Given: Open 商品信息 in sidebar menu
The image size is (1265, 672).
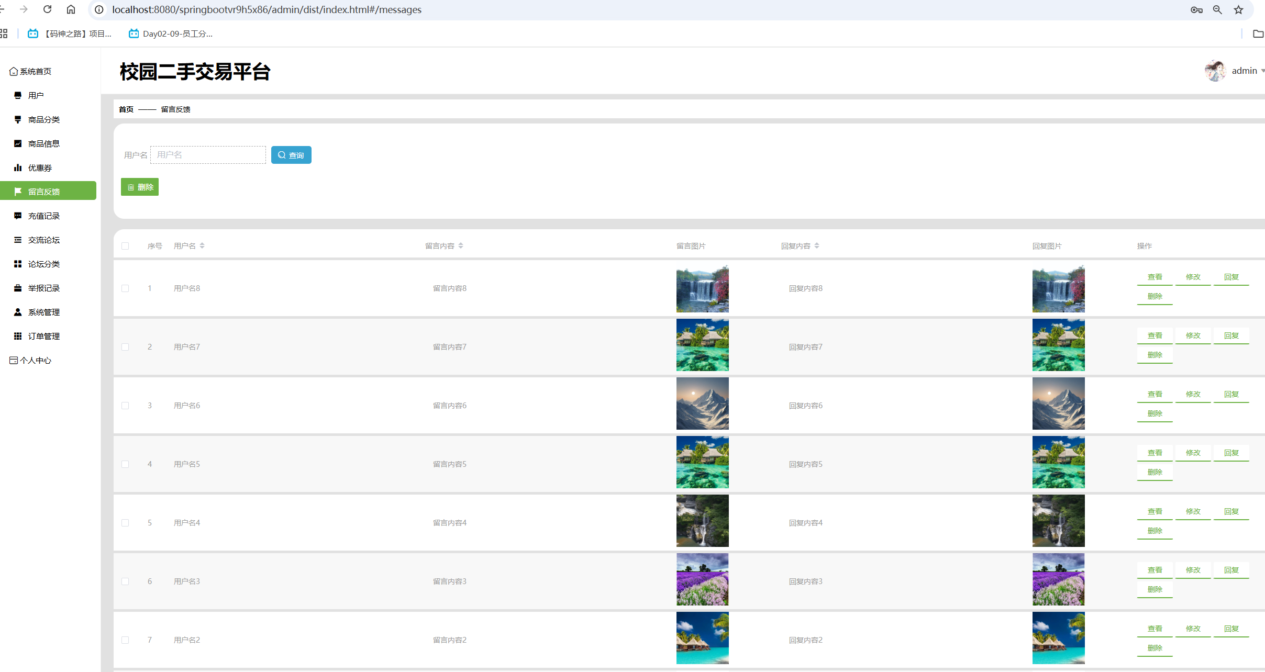Looking at the screenshot, I should (x=44, y=143).
